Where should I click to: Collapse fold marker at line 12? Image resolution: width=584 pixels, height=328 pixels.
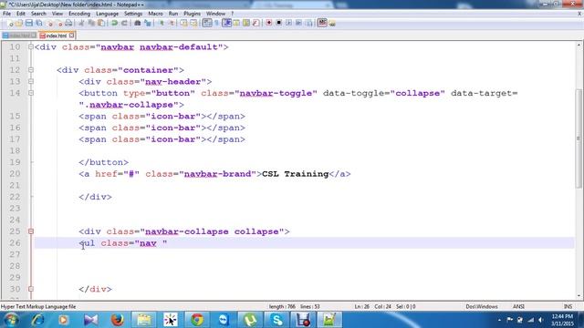point(31,70)
